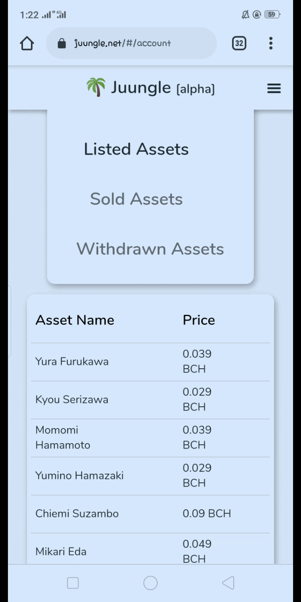This screenshot has width=301, height=602.
Task: Open the browser three-dot overflow menu
Action: point(270,43)
